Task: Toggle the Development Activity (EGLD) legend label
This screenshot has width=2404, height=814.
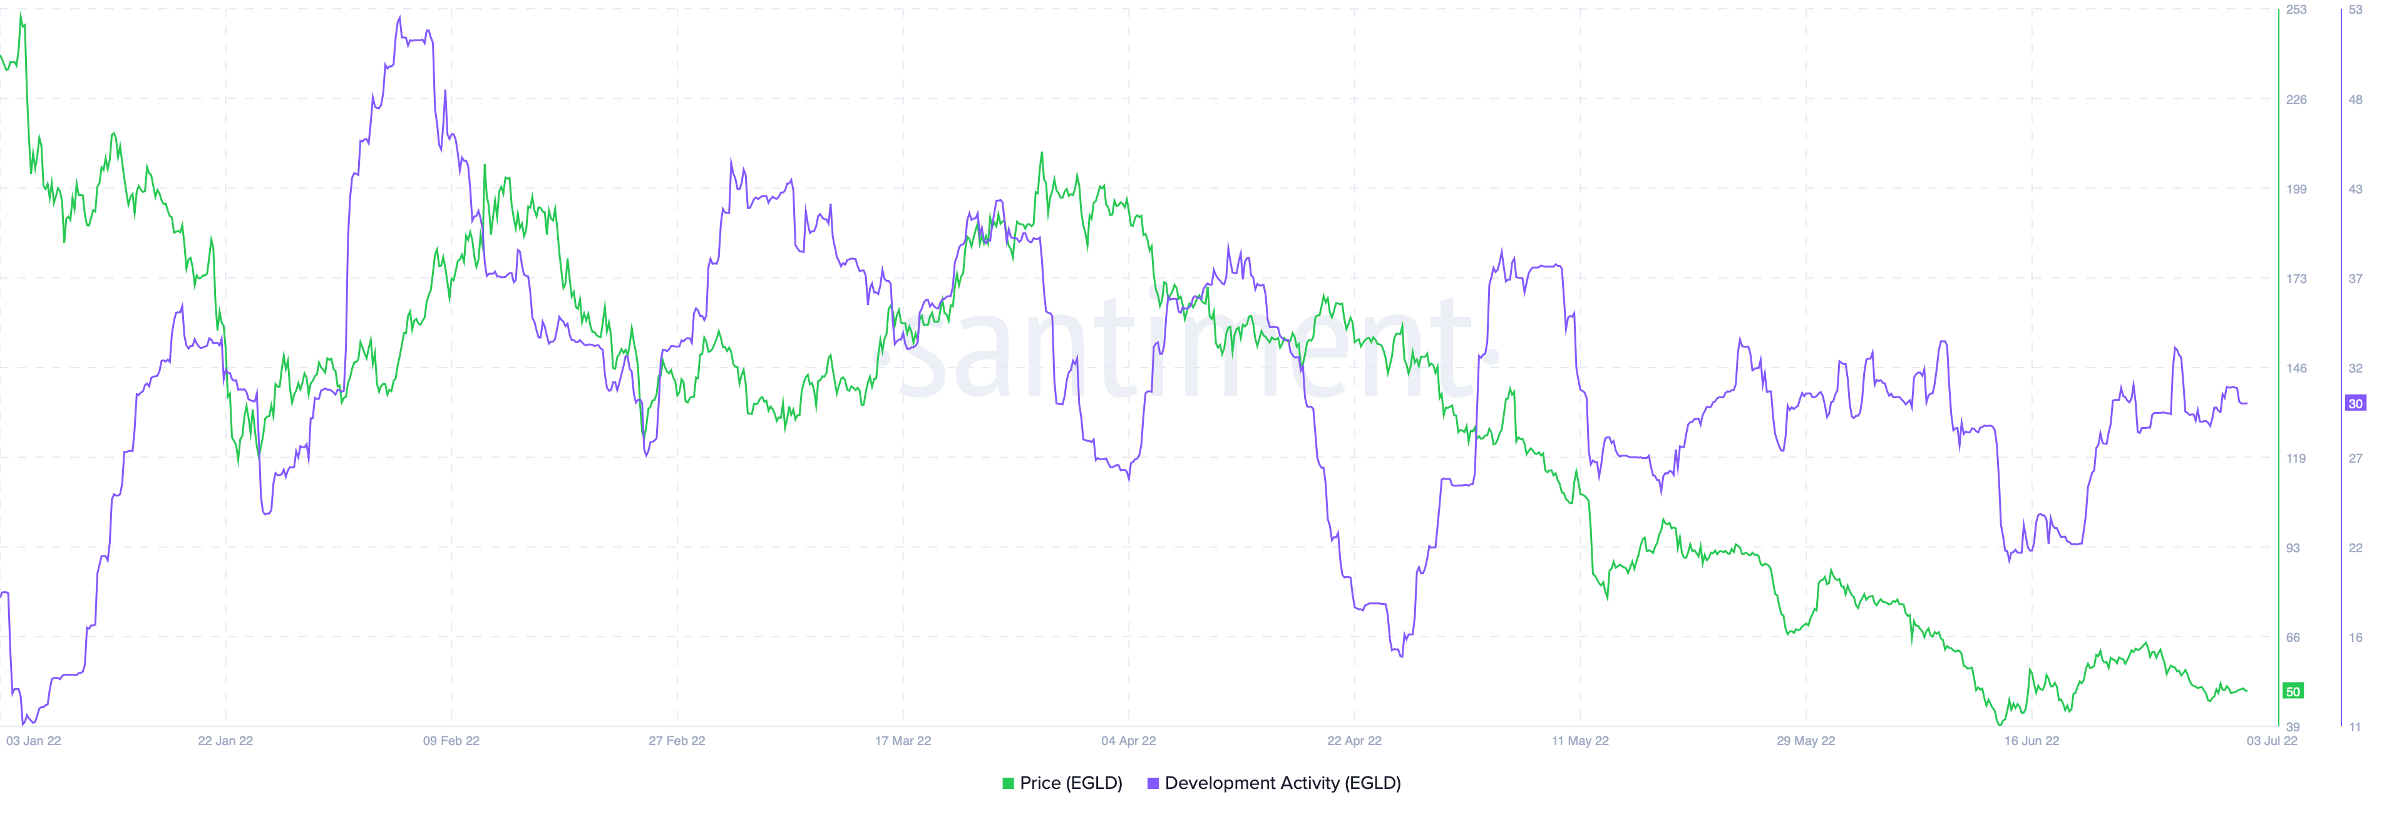Action: tap(1282, 783)
